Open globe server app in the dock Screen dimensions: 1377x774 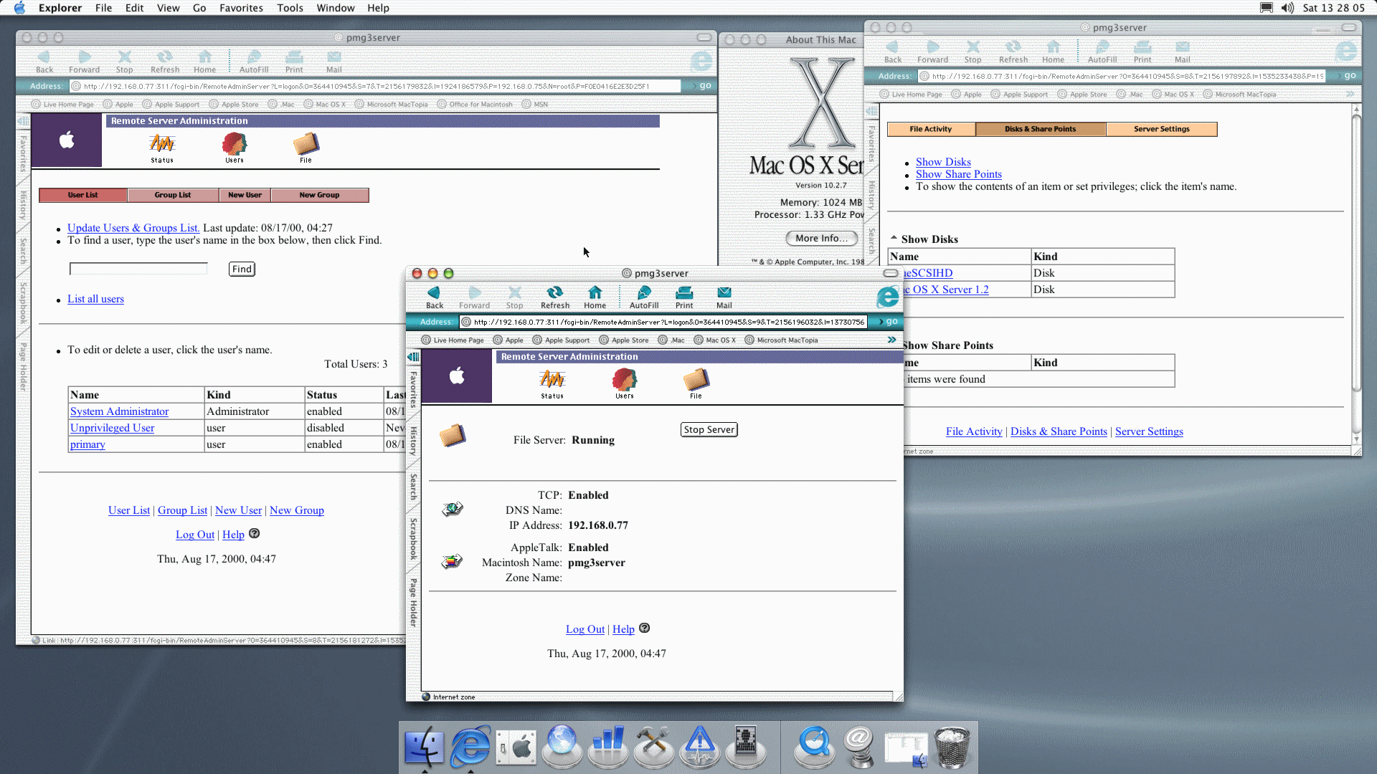(562, 747)
